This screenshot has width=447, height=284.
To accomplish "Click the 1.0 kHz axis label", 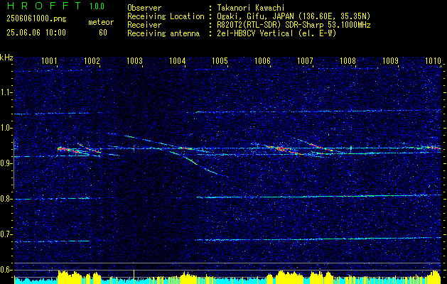I will point(6,128).
